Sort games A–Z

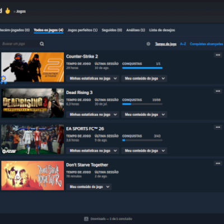click(x=183, y=44)
